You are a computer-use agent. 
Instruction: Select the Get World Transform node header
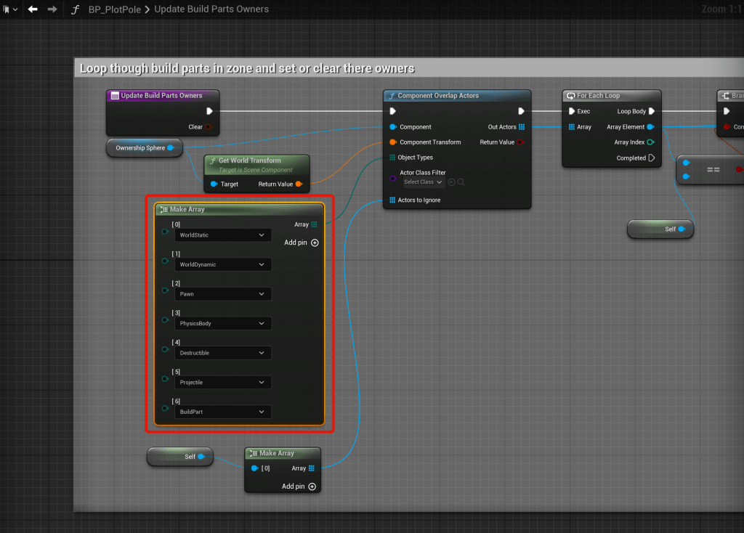click(x=249, y=160)
